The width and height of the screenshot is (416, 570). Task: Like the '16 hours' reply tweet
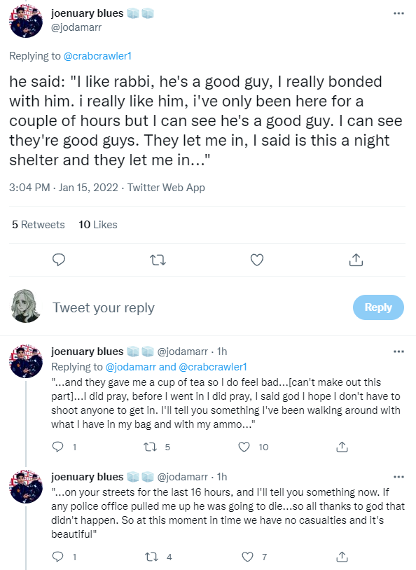(247, 557)
